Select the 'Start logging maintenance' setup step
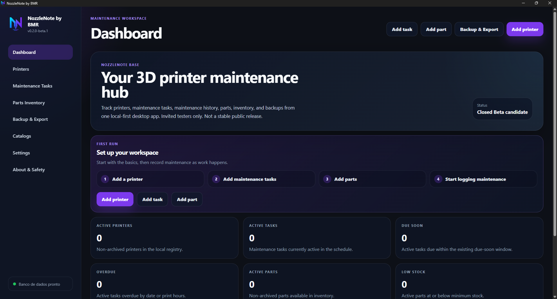The width and height of the screenshot is (557, 299). point(483,179)
